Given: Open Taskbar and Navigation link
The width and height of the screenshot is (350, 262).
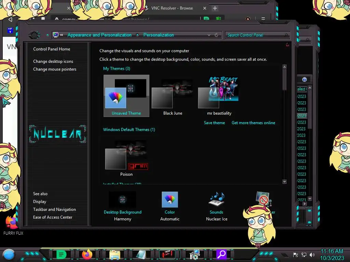Looking at the screenshot, I should [x=54, y=209].
